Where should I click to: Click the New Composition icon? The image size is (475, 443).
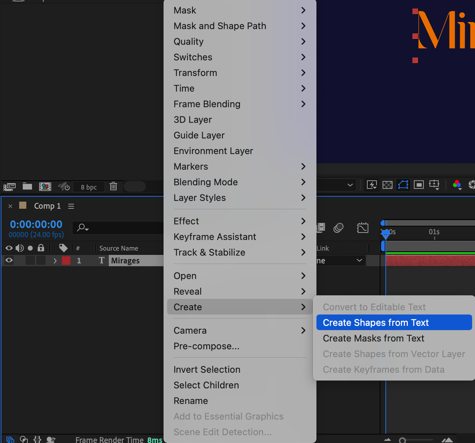[x=45, y=186]
